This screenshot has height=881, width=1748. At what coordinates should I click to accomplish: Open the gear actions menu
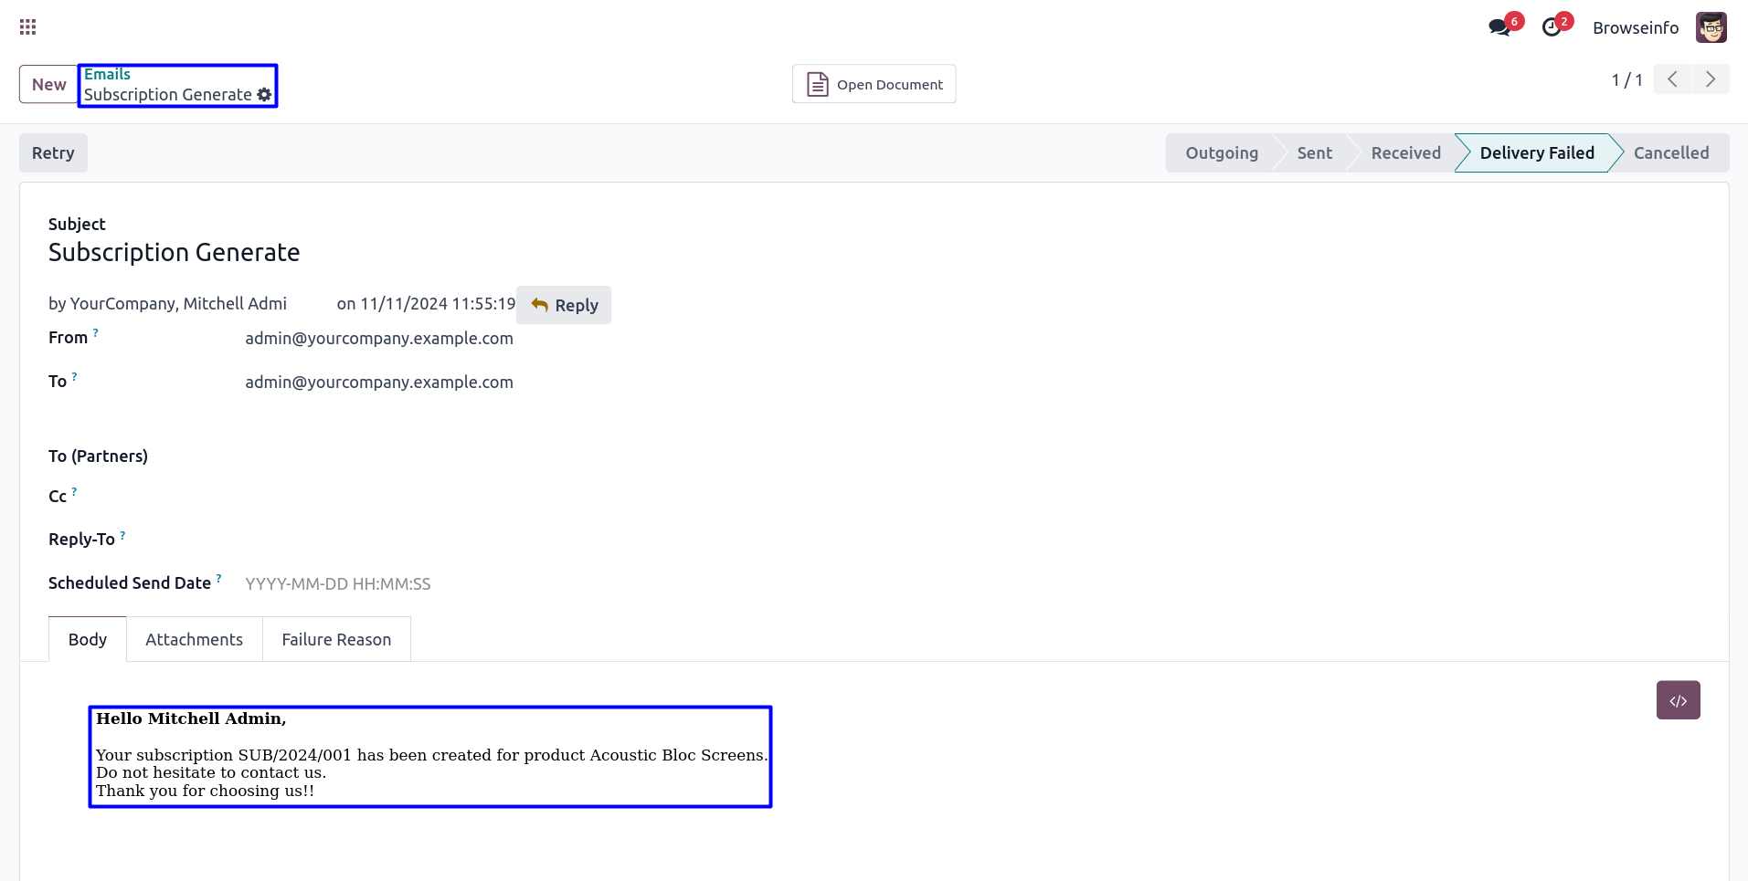coord(264,95)
